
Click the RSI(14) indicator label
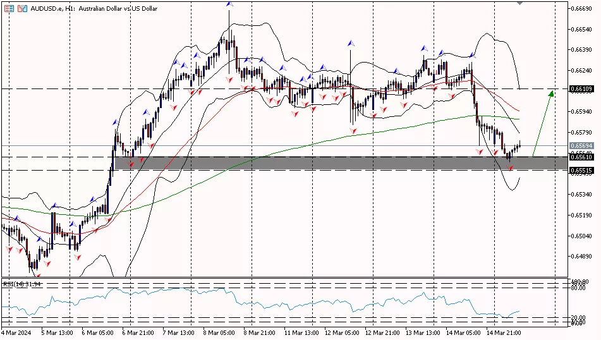pos(22,284)
